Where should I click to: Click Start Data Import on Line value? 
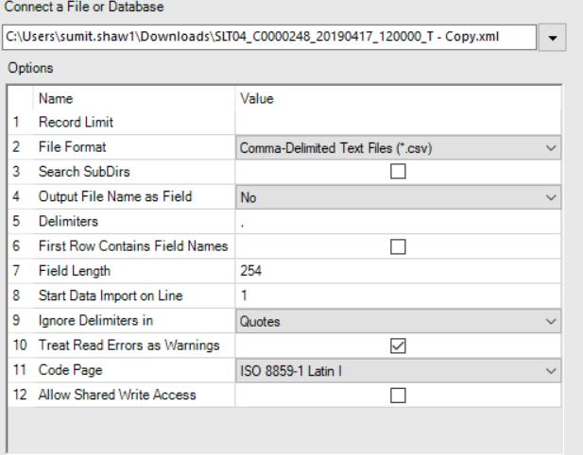coord(397,295)
